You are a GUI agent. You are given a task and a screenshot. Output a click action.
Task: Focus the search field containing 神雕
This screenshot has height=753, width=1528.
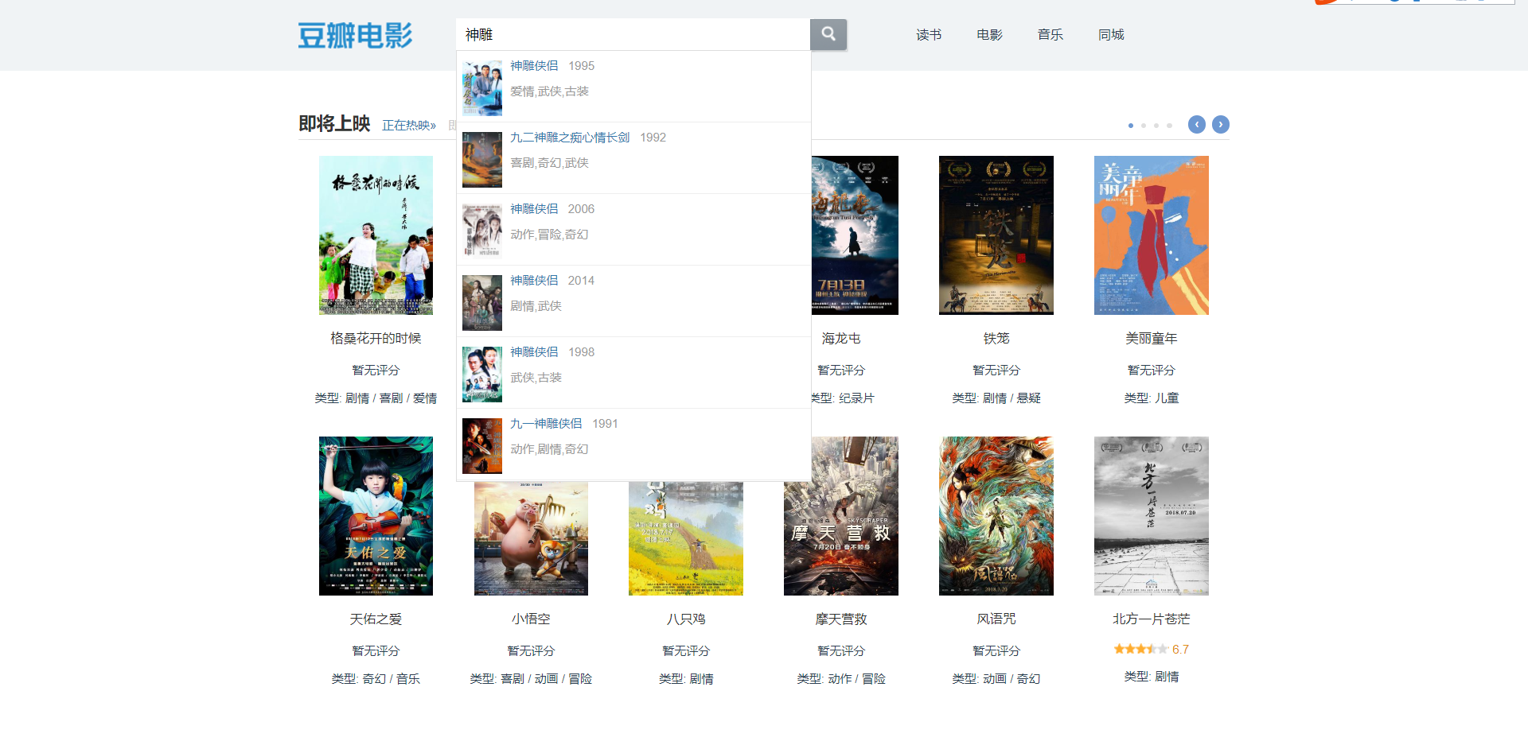[633, 34]
